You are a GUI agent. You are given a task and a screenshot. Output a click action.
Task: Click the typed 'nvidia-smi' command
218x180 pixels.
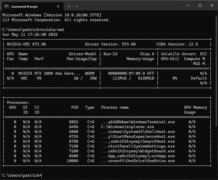pyautogui.click(x=53, y=30)
